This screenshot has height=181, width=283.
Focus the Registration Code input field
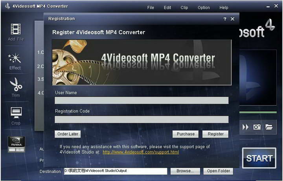pyautogui.click(x=141, y=119)
